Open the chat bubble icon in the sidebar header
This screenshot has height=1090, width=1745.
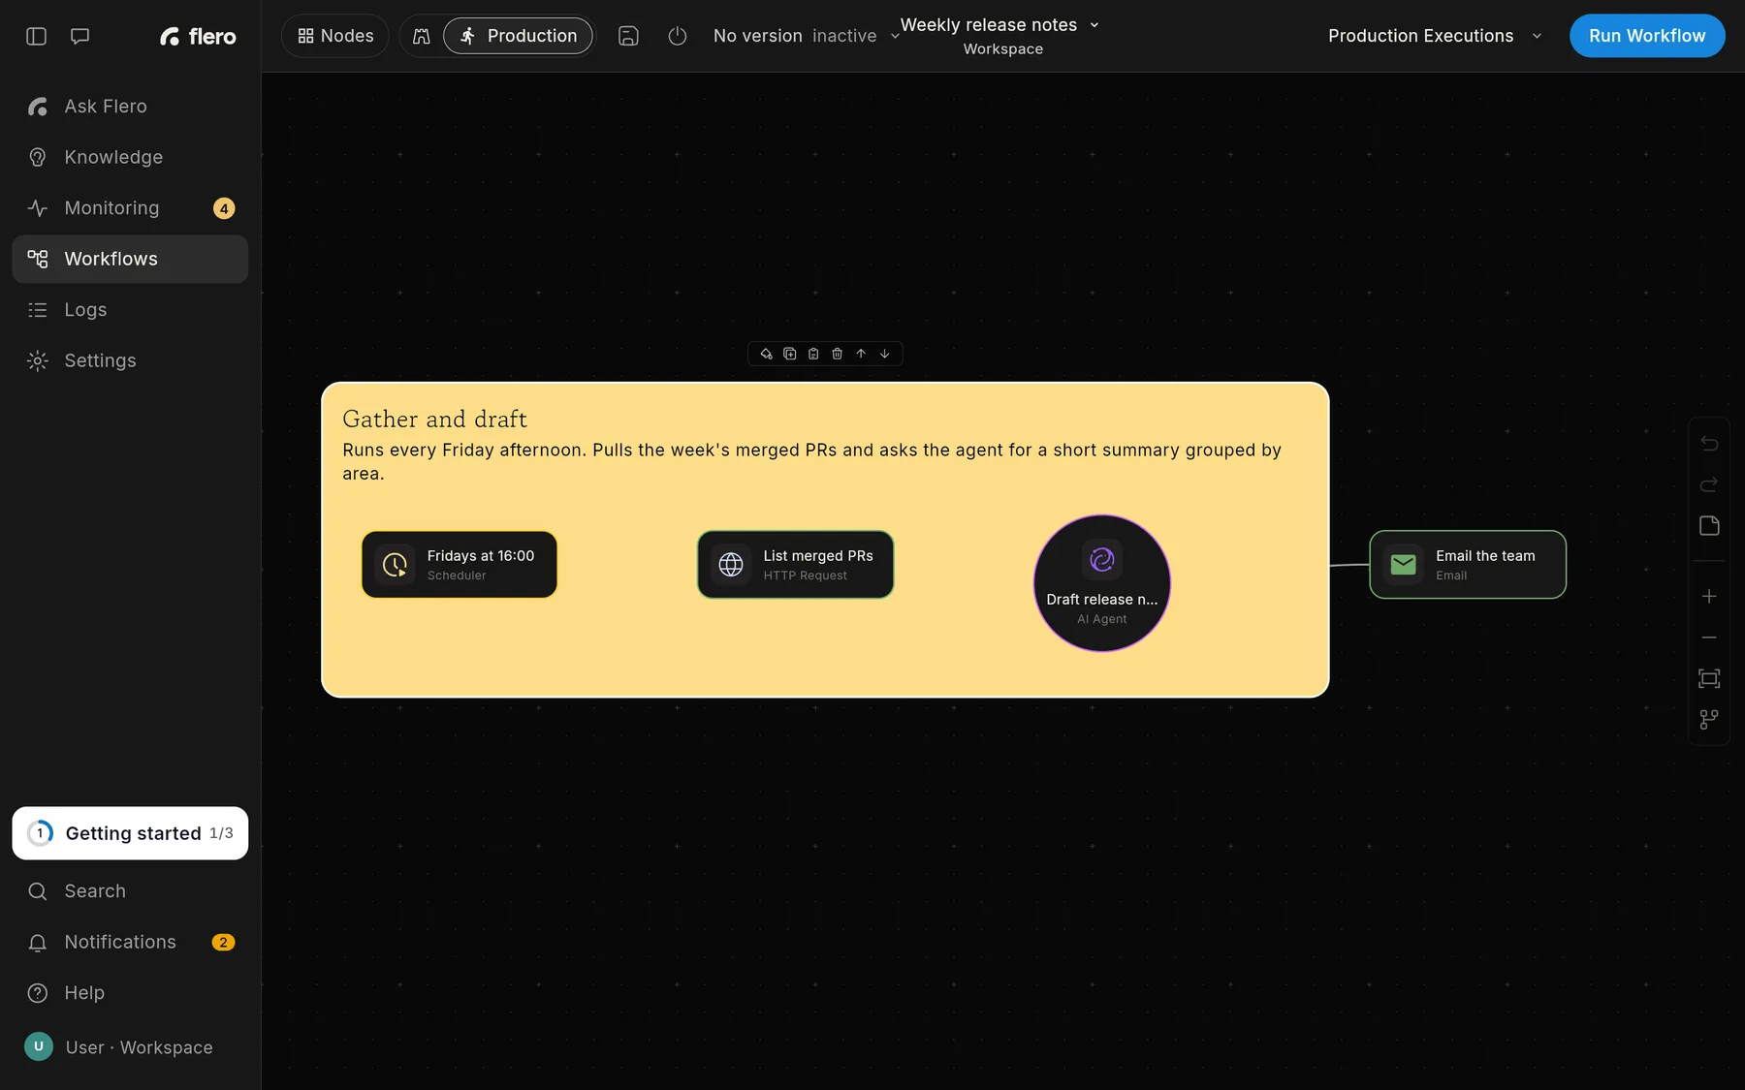click(x=80, y=36)
